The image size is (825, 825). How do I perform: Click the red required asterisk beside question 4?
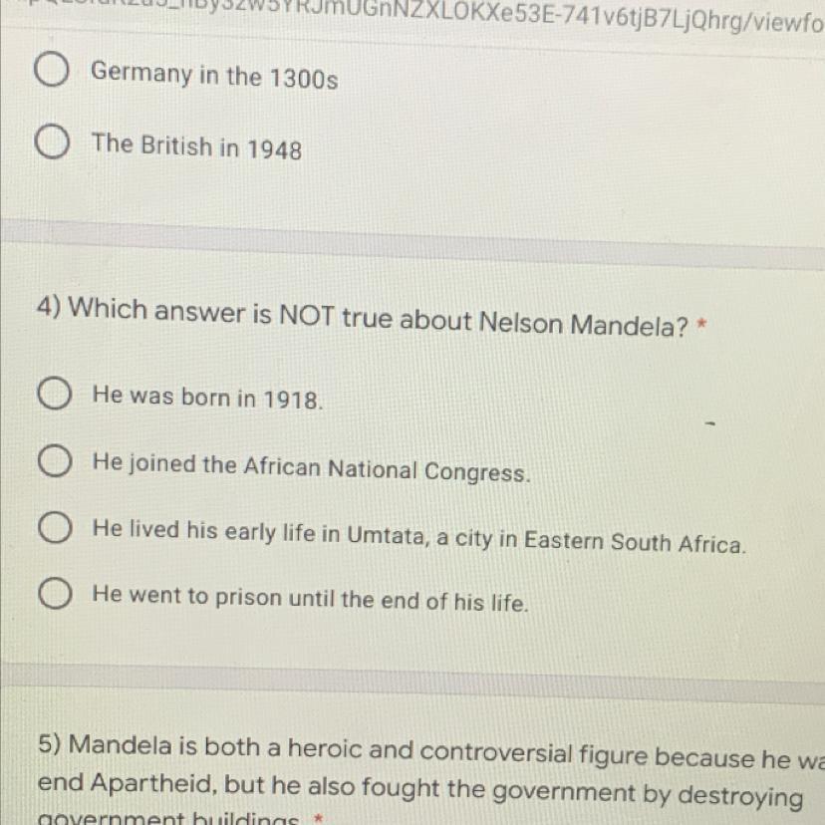pyautogui.click(x=701, y=324)
